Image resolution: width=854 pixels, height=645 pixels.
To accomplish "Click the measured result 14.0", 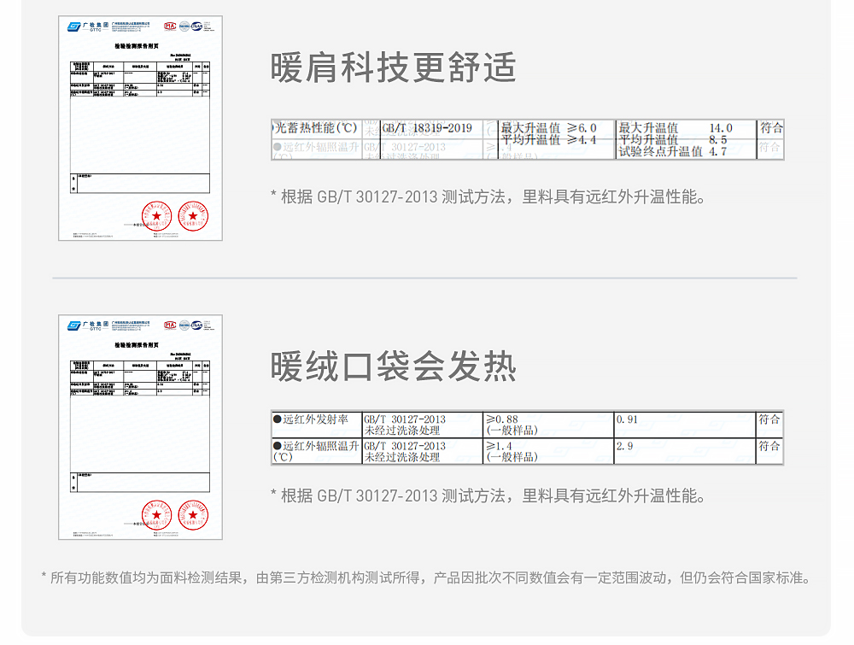I will coord(721,128).
